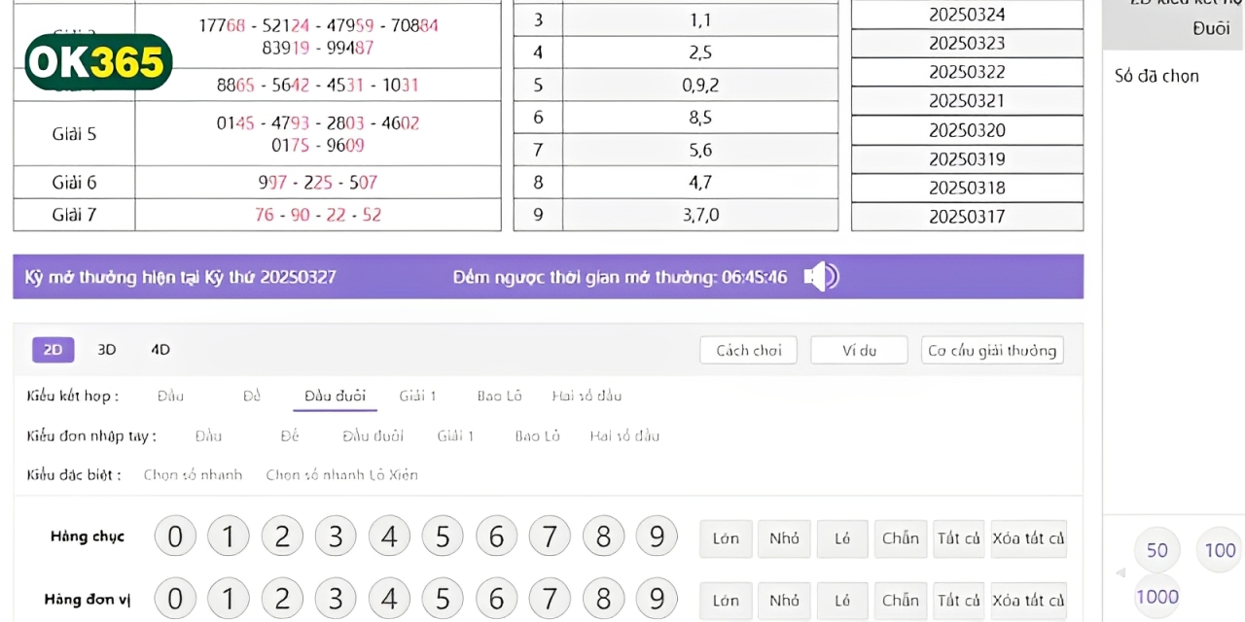Switch to the 3D tab
This screenshot has height=622, width=1245.
[107, 350]
